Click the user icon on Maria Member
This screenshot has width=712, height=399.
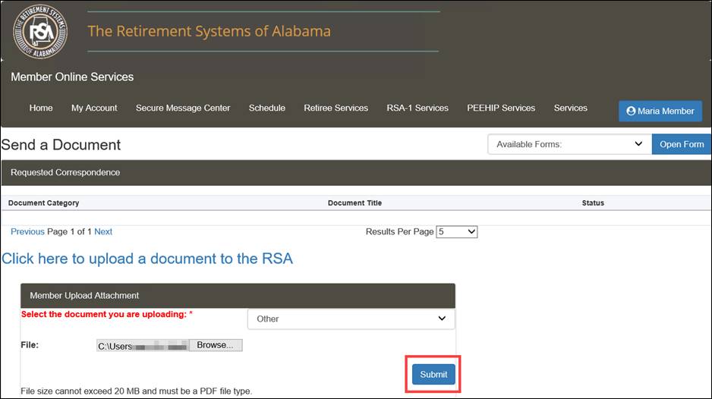631,111
